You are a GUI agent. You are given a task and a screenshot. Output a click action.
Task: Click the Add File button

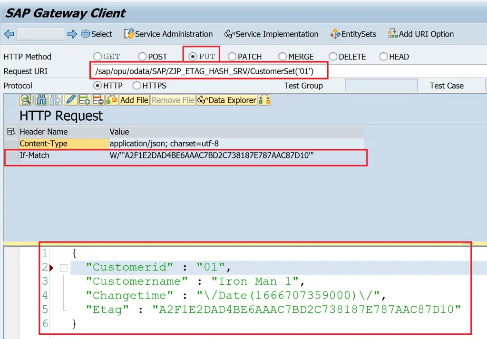click(134, 100)
